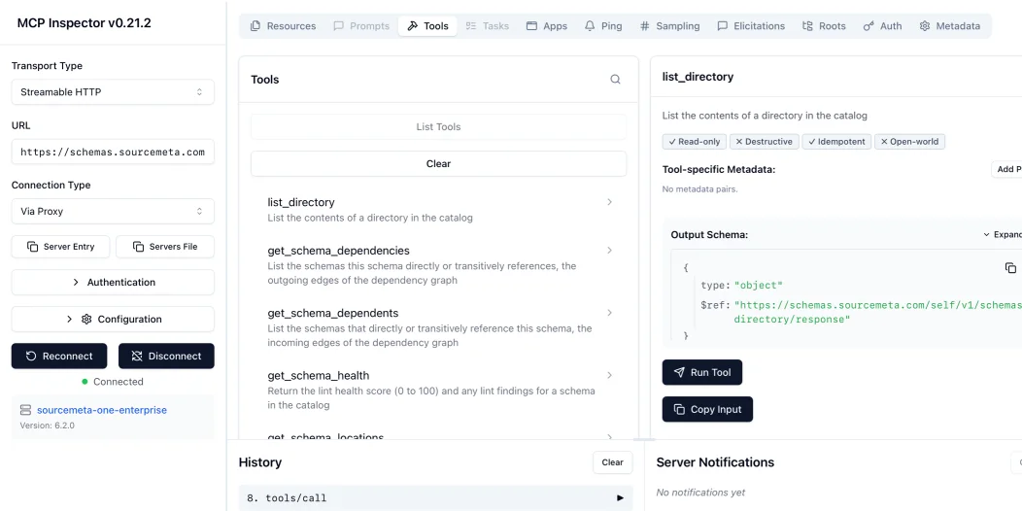Click chevron next to list_directory

click(x=609, y=202)
